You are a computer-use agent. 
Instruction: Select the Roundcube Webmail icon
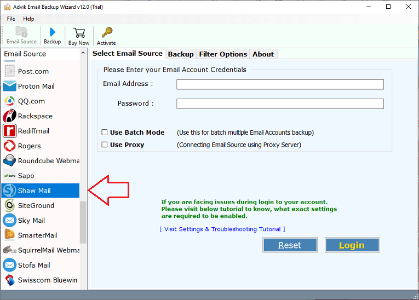coord(10,160)
